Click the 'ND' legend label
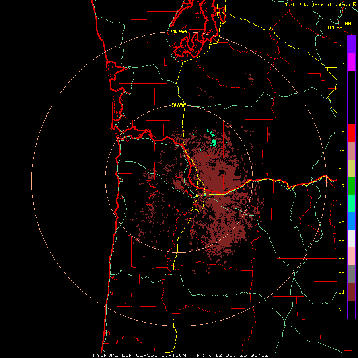The height and width of the screenshot is (358, 358). pos(341,310)
